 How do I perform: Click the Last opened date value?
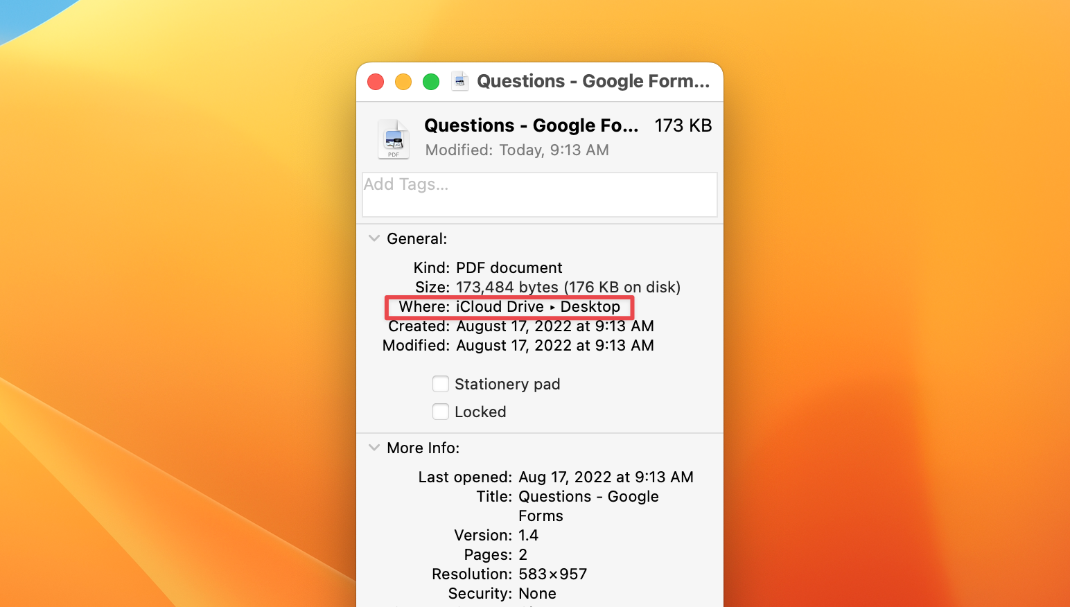point(606,477)
